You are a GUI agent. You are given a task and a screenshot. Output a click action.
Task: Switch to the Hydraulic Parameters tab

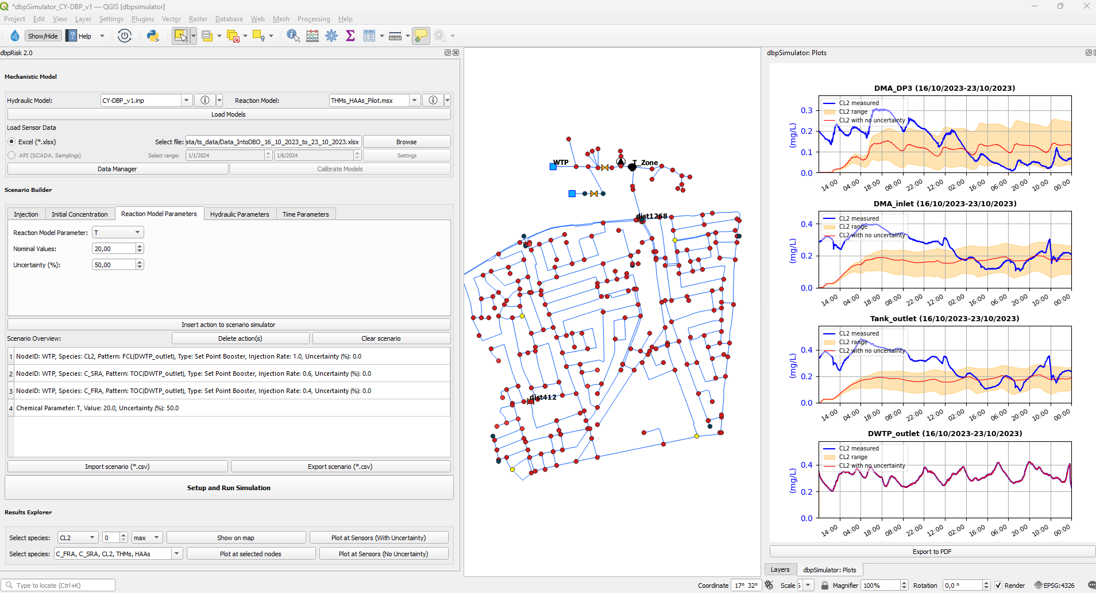(x=240, y=214)
